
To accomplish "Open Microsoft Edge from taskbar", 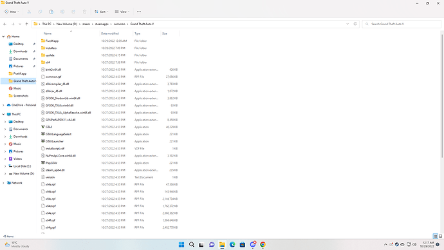I will 232,245.
